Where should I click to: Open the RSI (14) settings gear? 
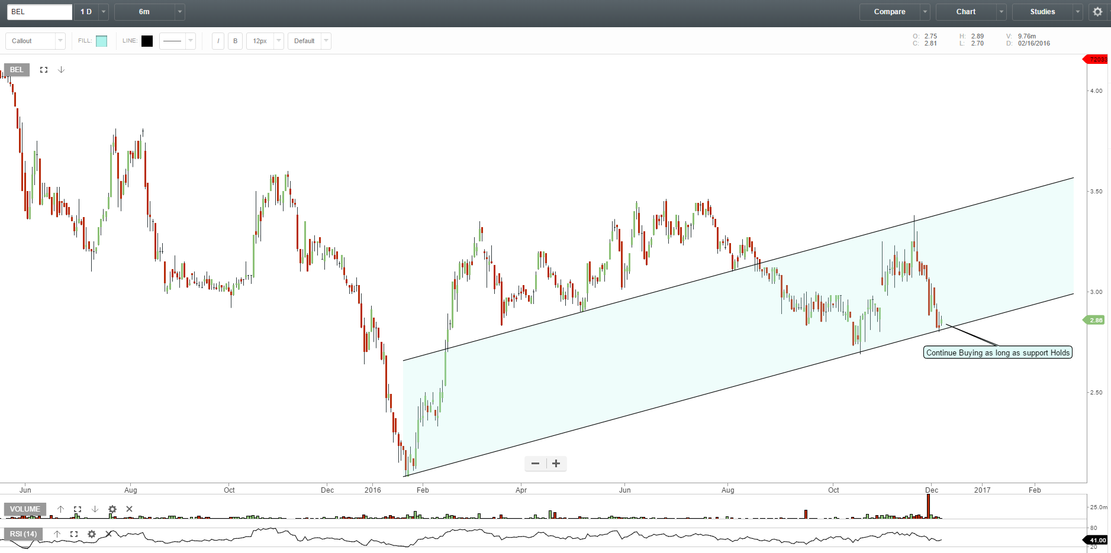(x=91, y=533)
